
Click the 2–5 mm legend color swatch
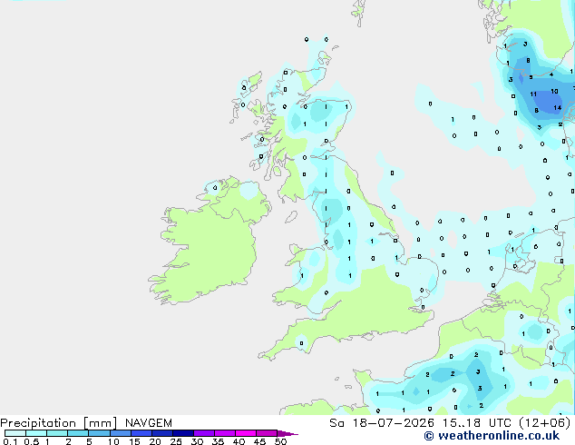click(78, 433)
